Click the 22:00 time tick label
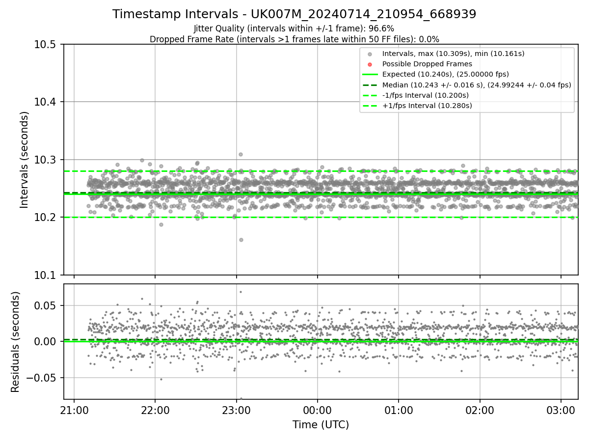This screenshot has height=442, width=589. point(155,410)
